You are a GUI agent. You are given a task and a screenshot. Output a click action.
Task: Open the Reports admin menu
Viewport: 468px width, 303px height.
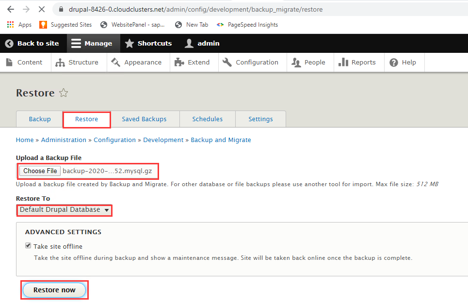357,62
